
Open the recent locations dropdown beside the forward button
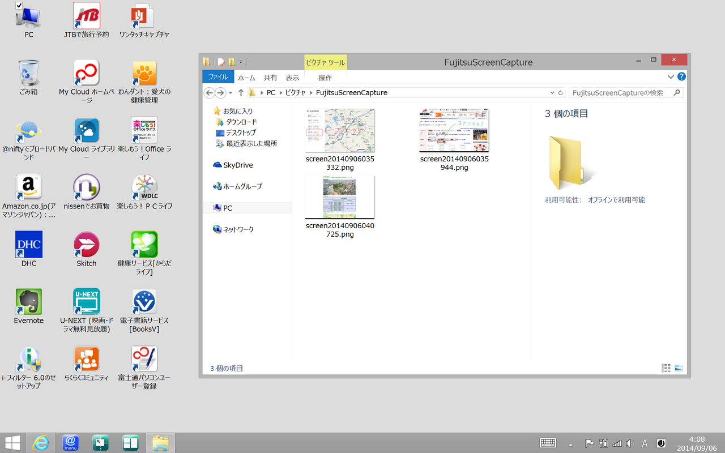(230, 92)
